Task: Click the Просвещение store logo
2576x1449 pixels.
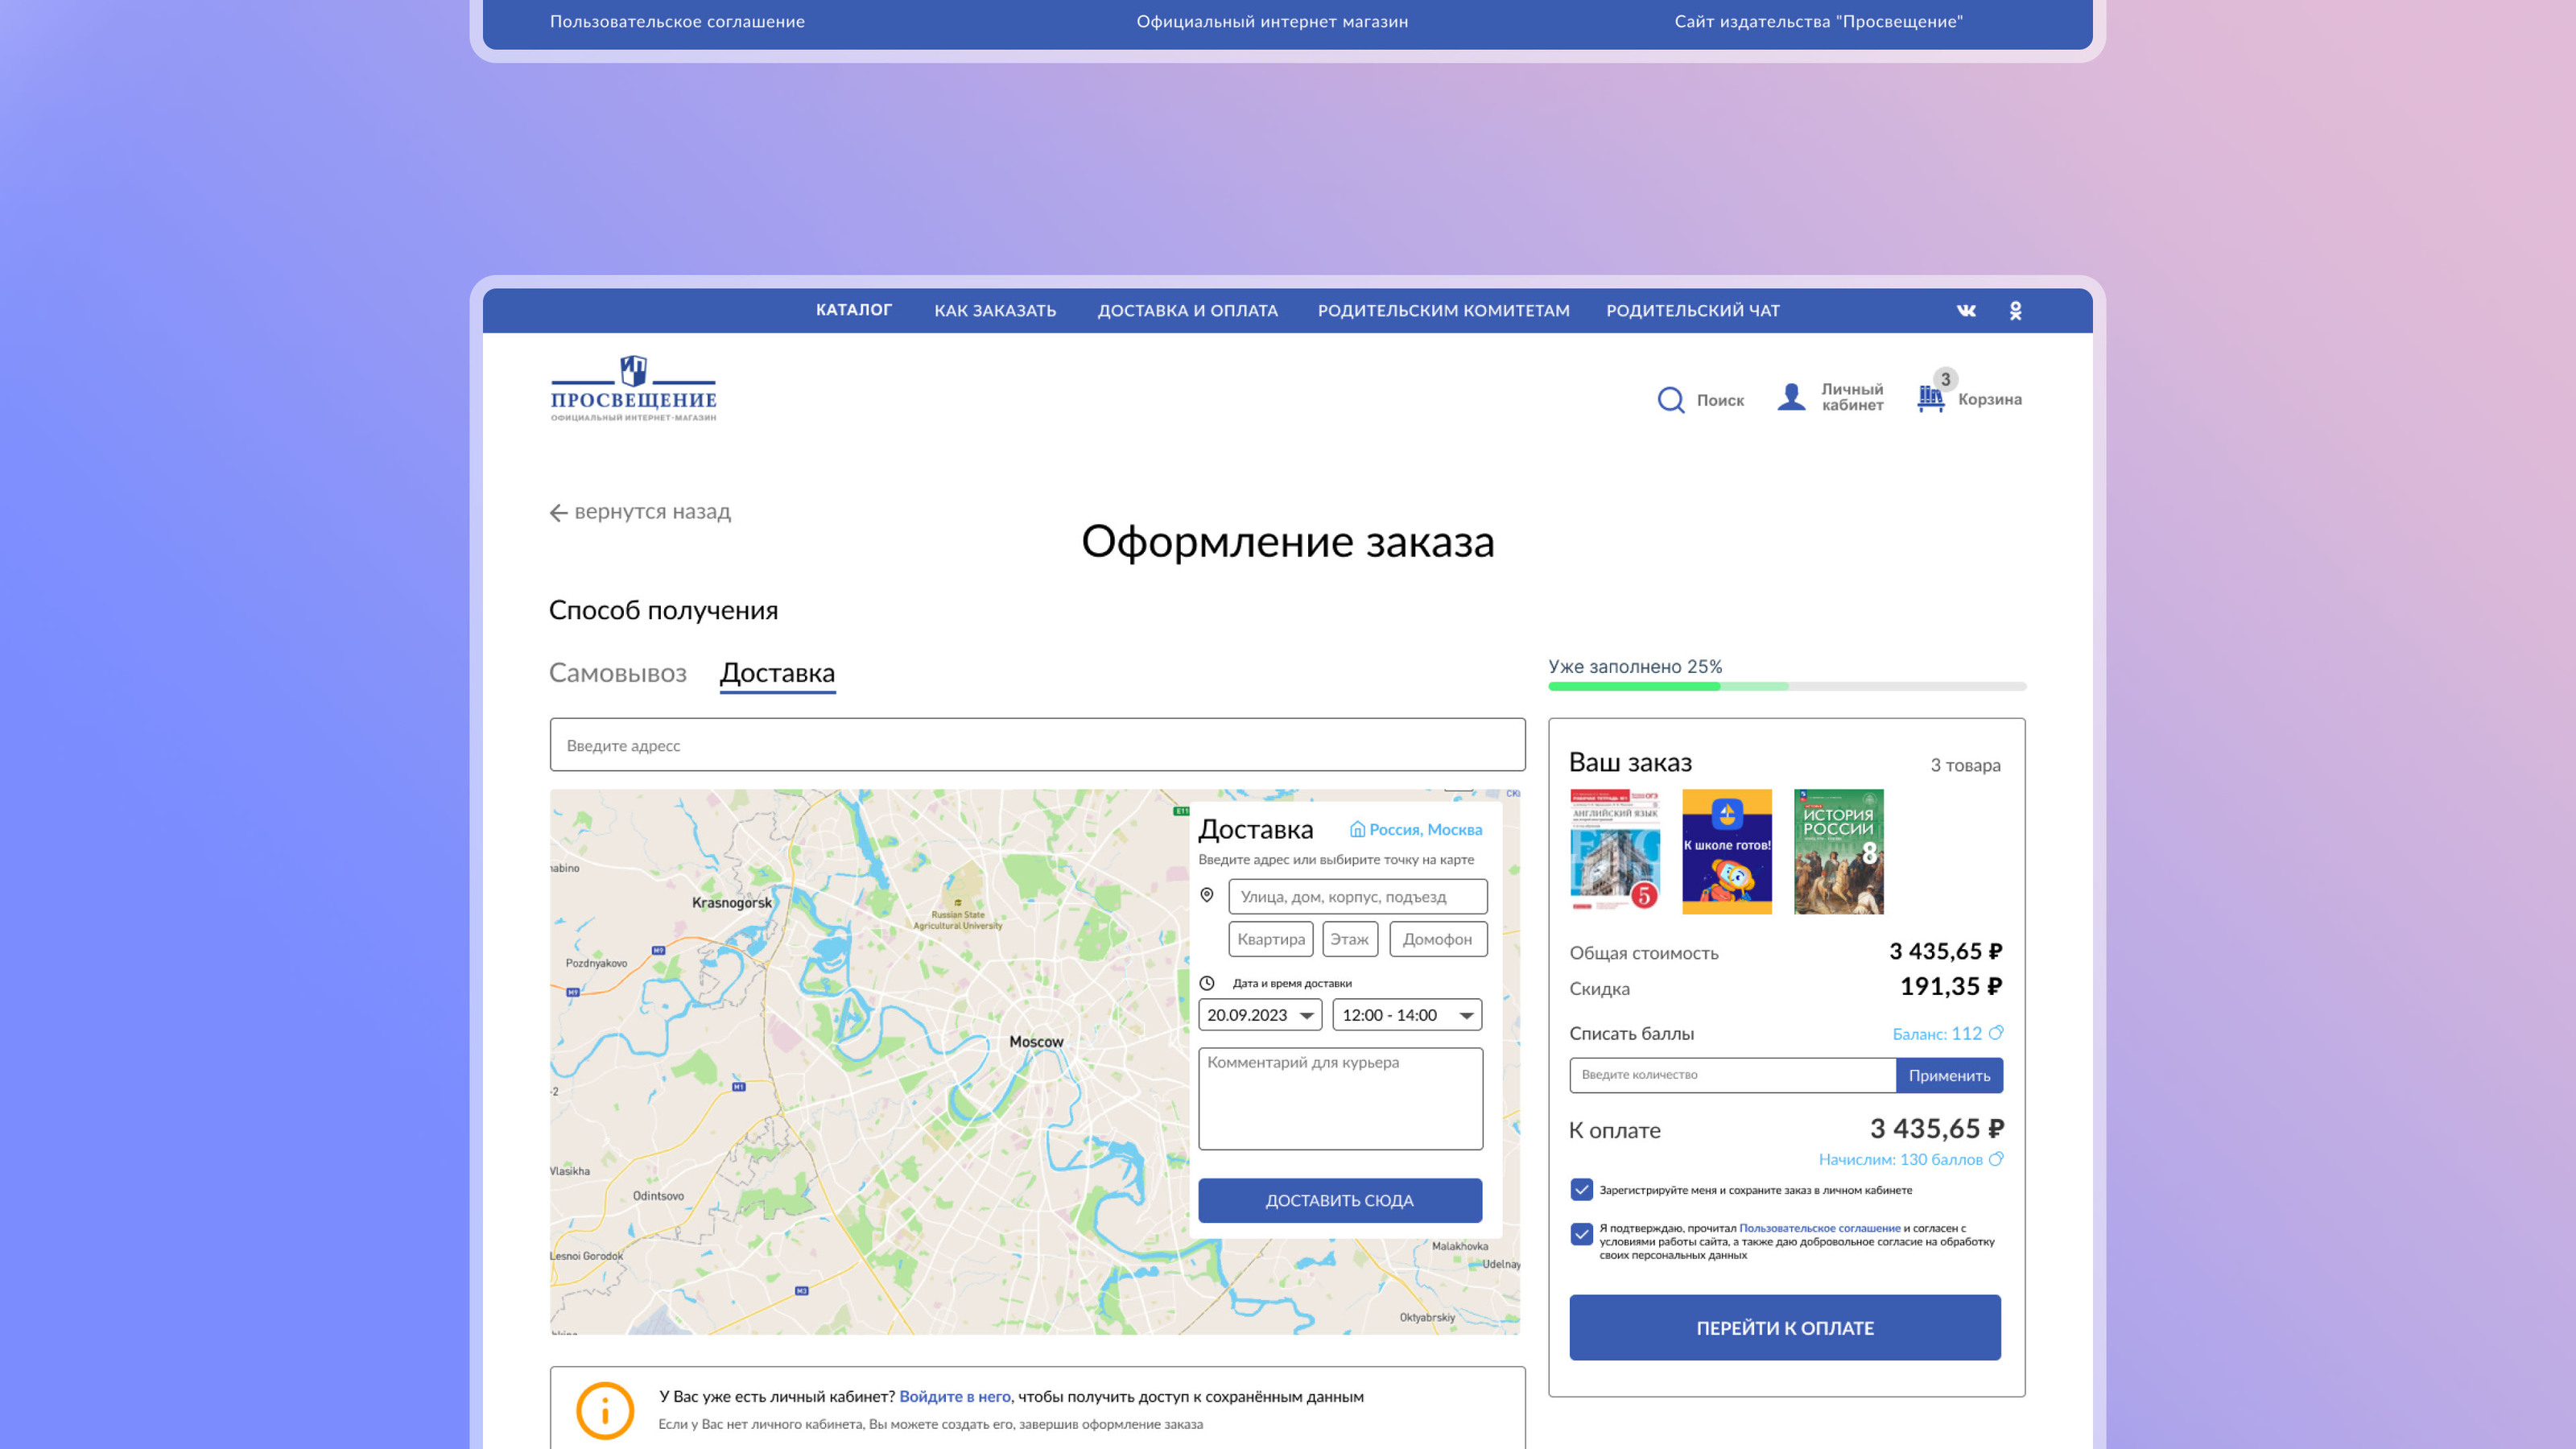Action: tap(631, 390)
